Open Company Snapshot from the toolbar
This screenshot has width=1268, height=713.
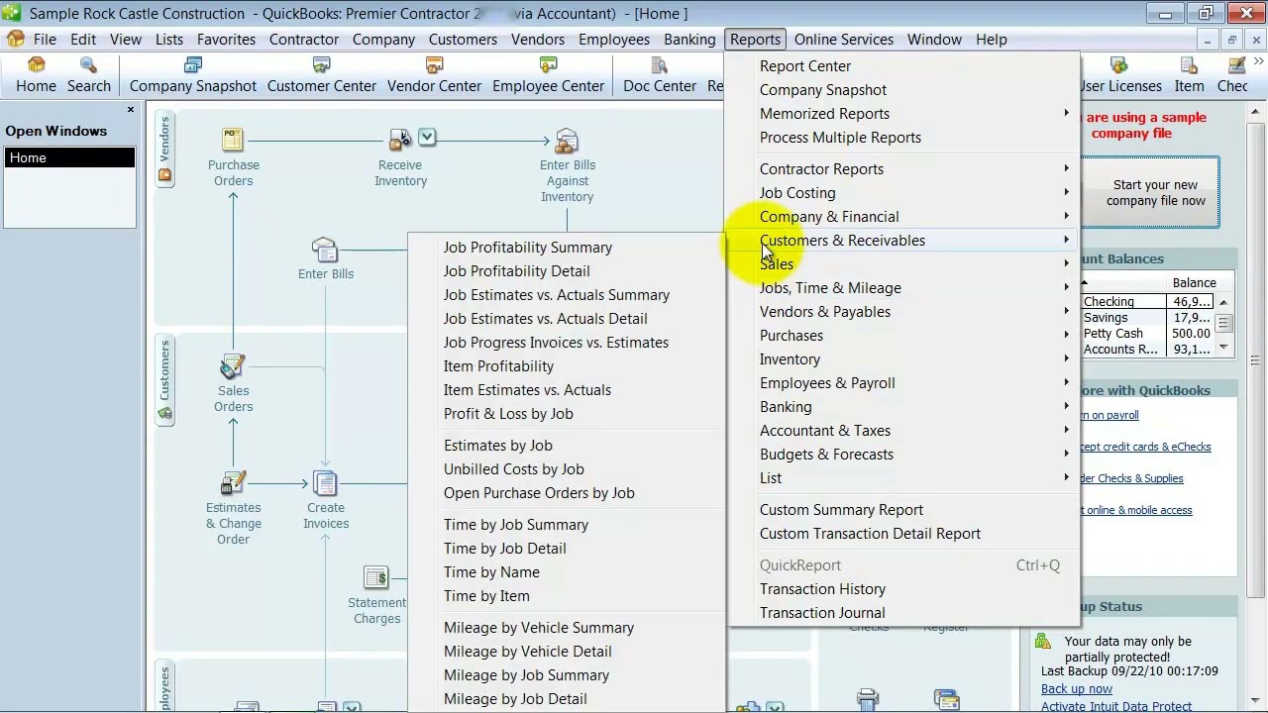coord(193,75)
